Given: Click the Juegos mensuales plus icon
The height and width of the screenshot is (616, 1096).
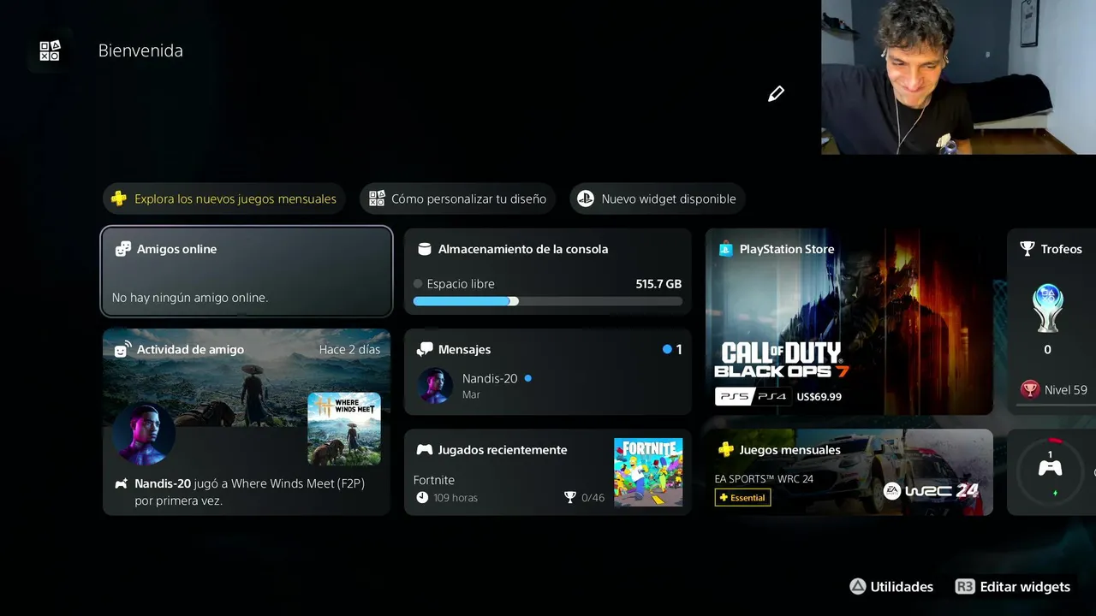Looking at the screenshot, I should tap(725, 449).
